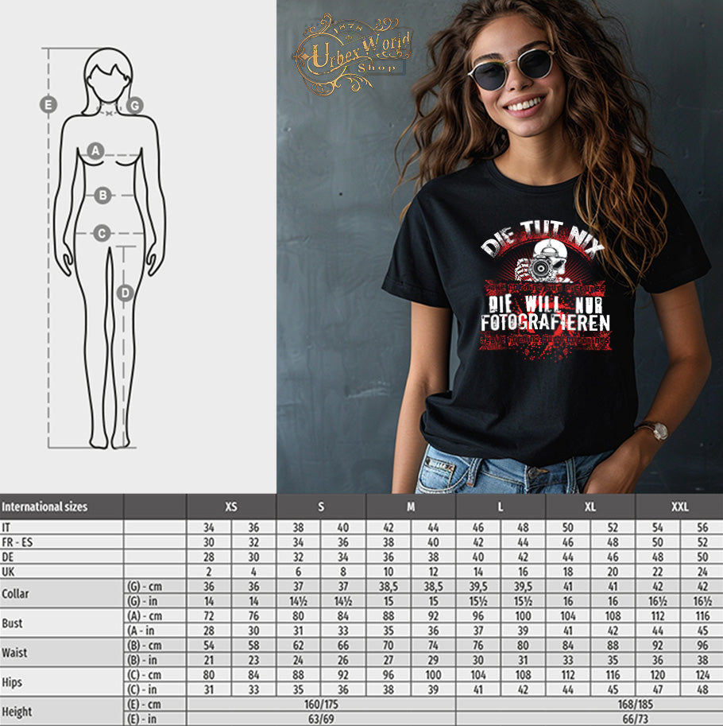
Task: Select the M size column header
Action: [411, 507]
